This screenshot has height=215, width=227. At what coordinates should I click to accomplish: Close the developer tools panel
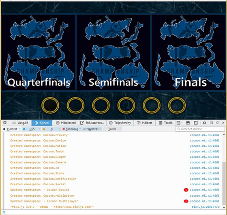(223, 123)
